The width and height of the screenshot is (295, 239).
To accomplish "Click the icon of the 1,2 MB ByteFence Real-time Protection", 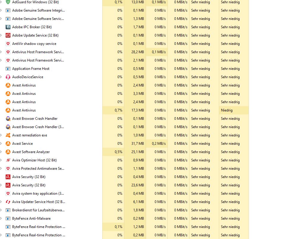I will [8, 227].
